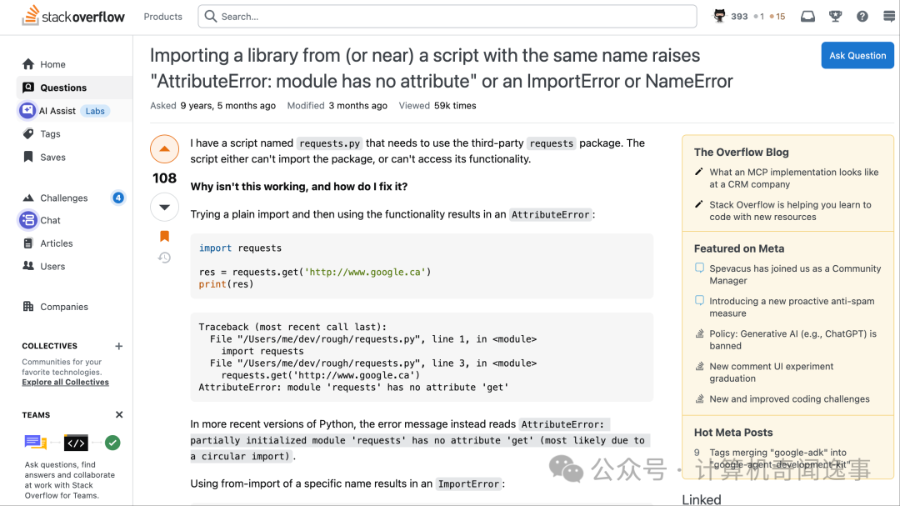The height and width of the screenshot is (506, 900).
Task: Open 'What an MCP implementation looks like' post
Action: click(x=794, y=178)
